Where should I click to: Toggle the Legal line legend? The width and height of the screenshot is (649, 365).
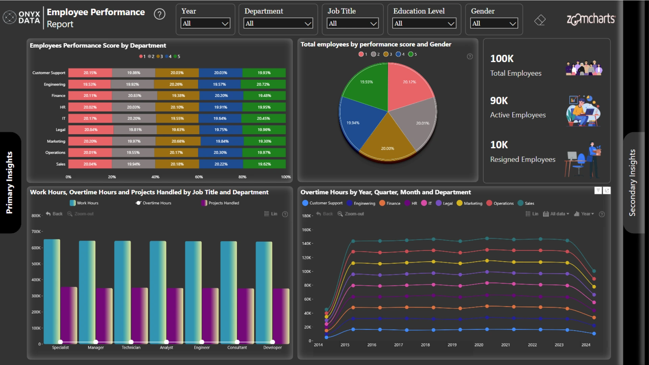444,203
